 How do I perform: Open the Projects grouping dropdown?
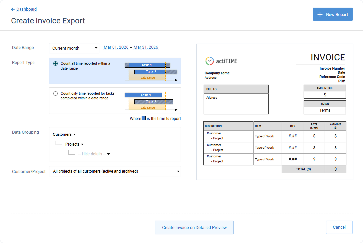(74, 144)
